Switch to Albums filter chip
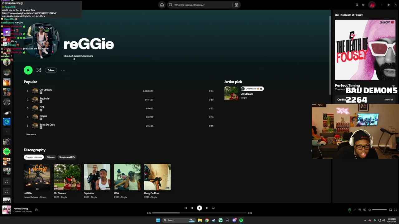This screenshot has width=399, height=224. (x=50, y=157)
